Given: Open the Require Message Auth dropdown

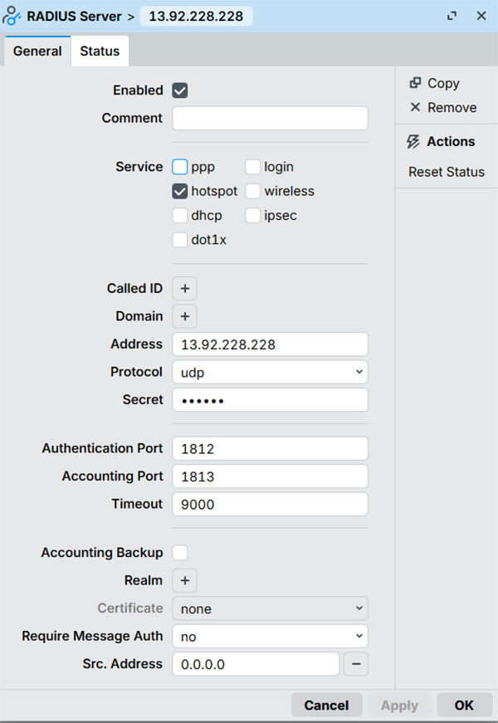Looking at the screenshot, I should click(x=270, y=637).
